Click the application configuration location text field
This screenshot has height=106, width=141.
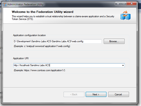coord(57,41)
